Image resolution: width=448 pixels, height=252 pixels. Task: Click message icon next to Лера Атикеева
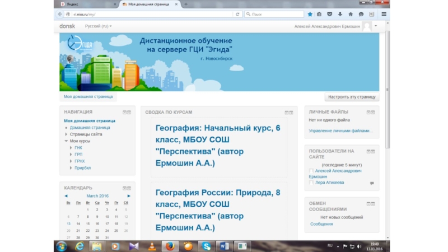[372, 183]
